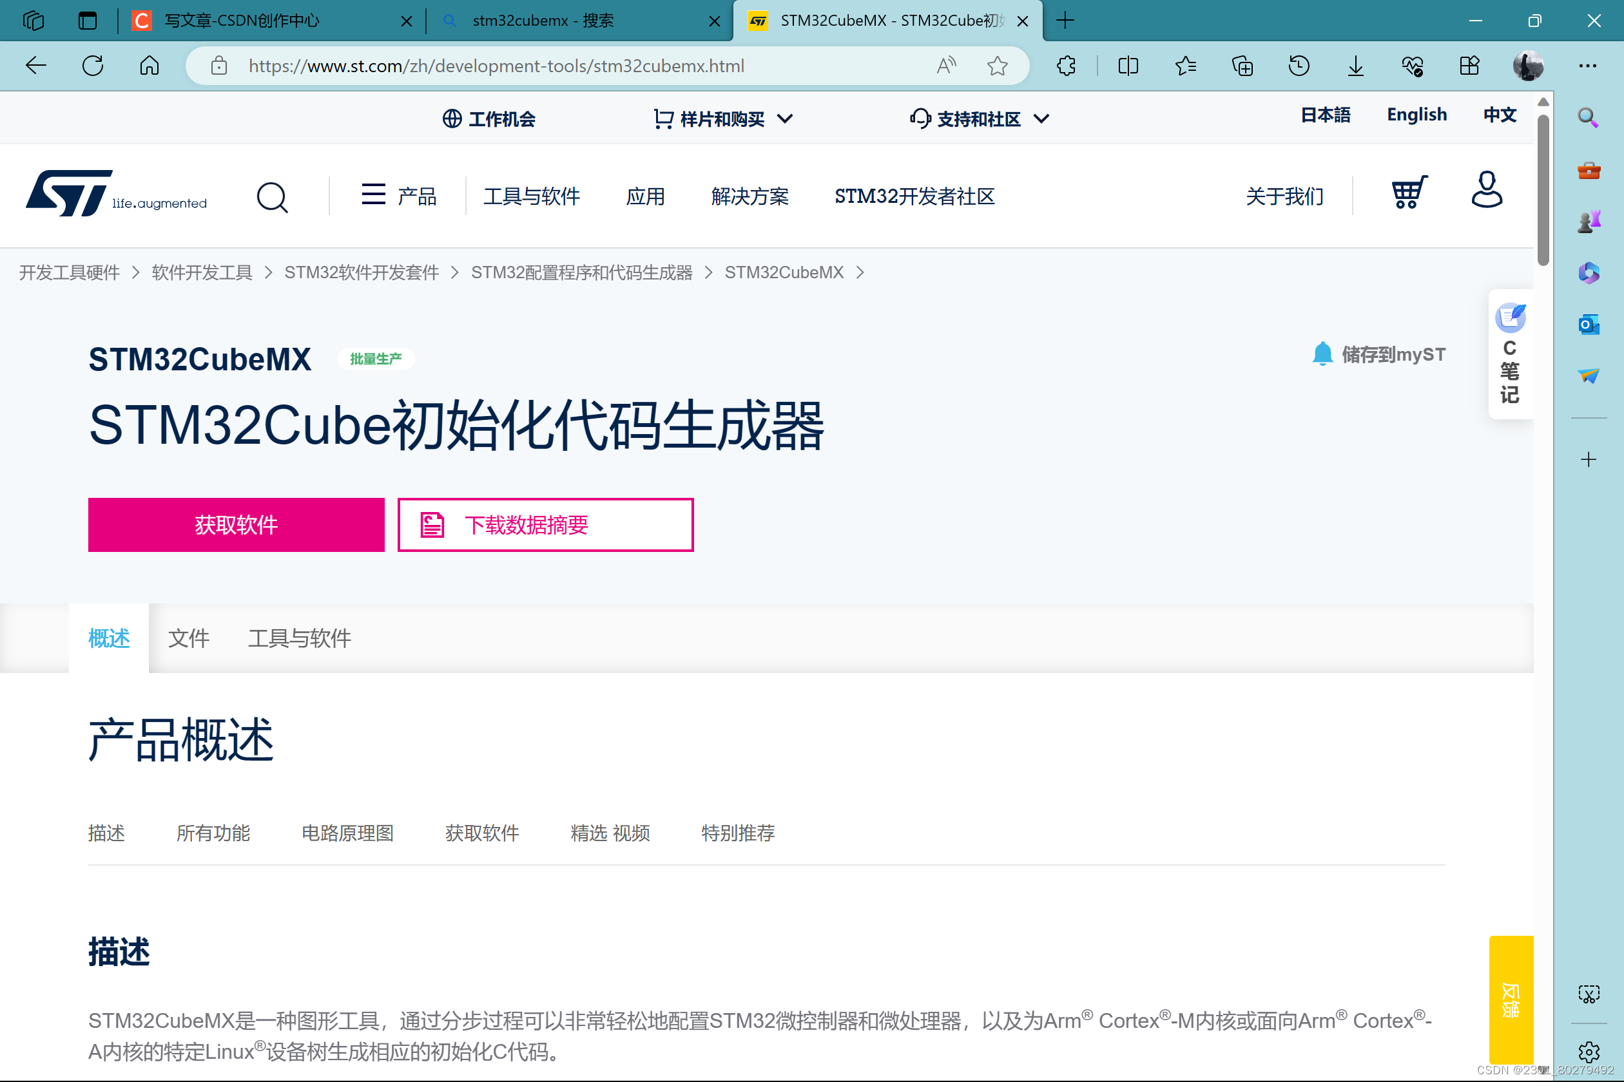This screenshot has width=1624, height=1082.
Task: Click the 获取软件 pink button
Action: pyautogui.click(x=236, y=524)
